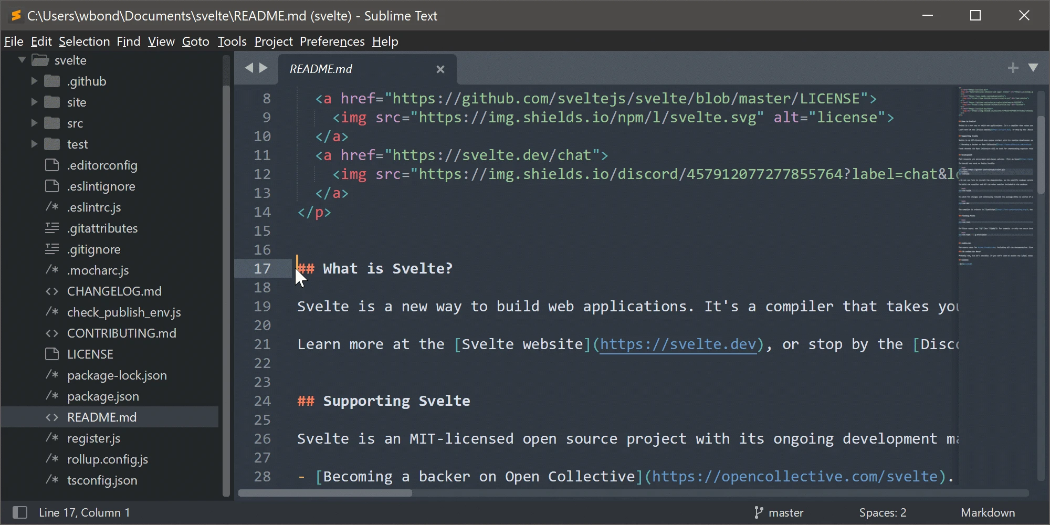Open the Tools menu

(232, 41)
